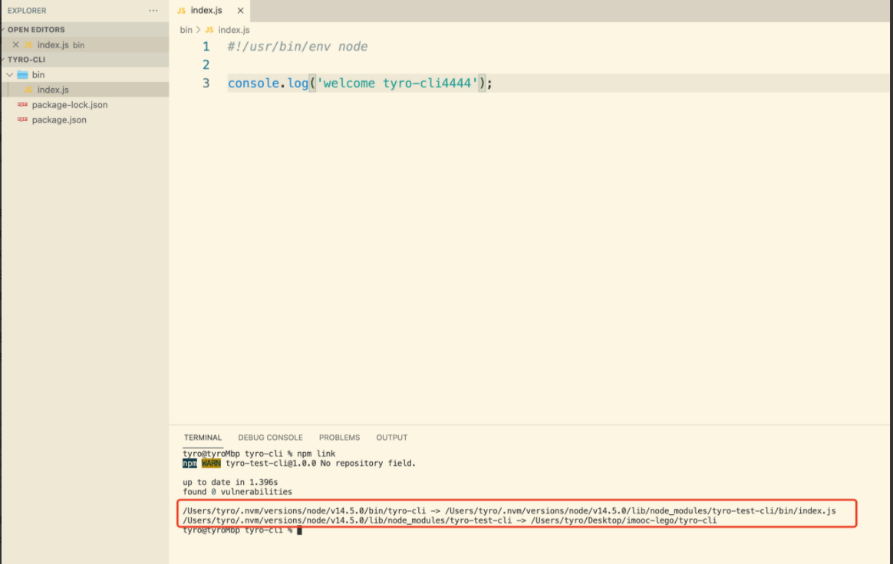This screenshot has height=564, width=893.
Task: Click line number 2 in the gutter
Action: pos(206,65)
